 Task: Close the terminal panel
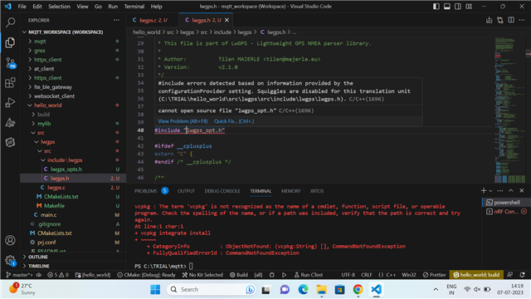click(522, 191)
